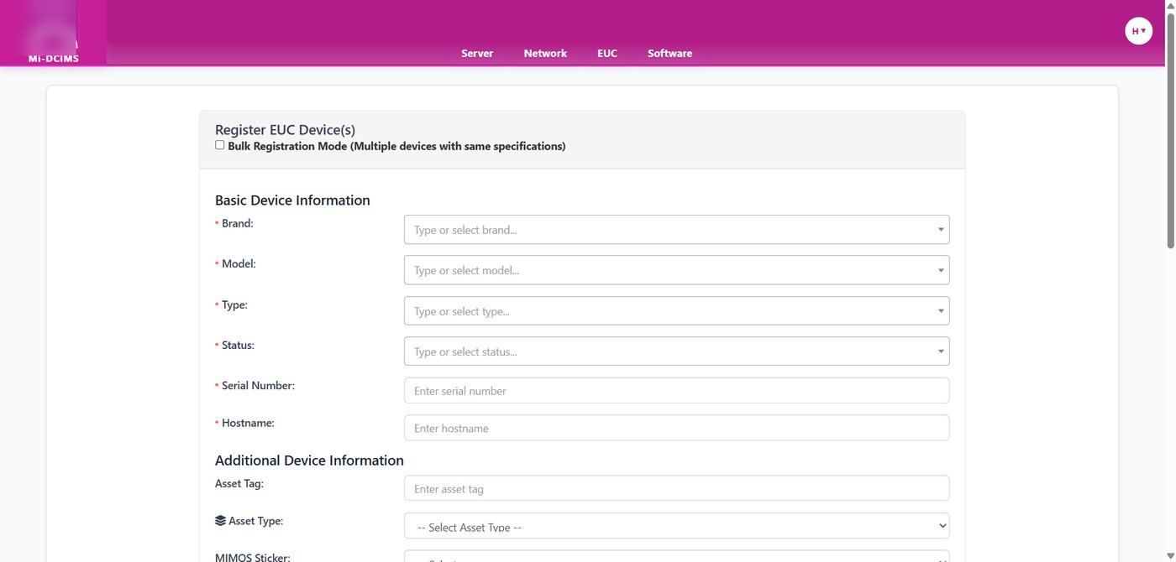Image resolution: width=1176 pixels, height=562 pixels.
Task: Open the Software menu
Action: pyautogui.click(x=669, y=53)
